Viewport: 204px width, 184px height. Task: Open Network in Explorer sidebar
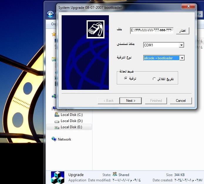(64, 139)
